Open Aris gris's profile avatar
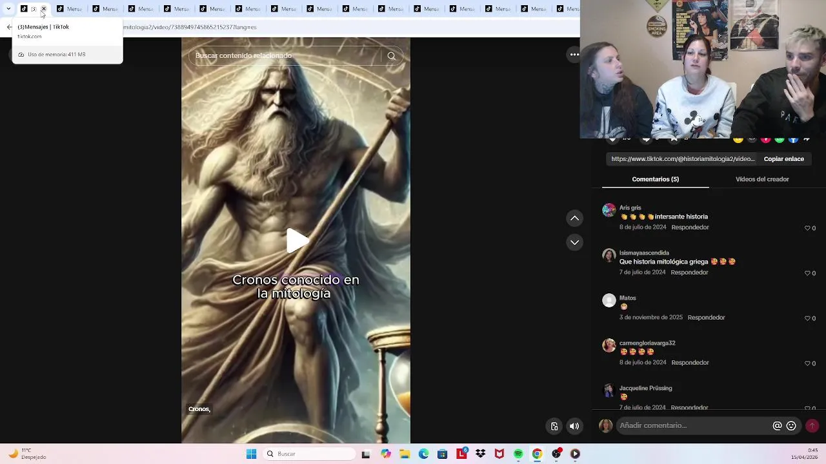 609,210
